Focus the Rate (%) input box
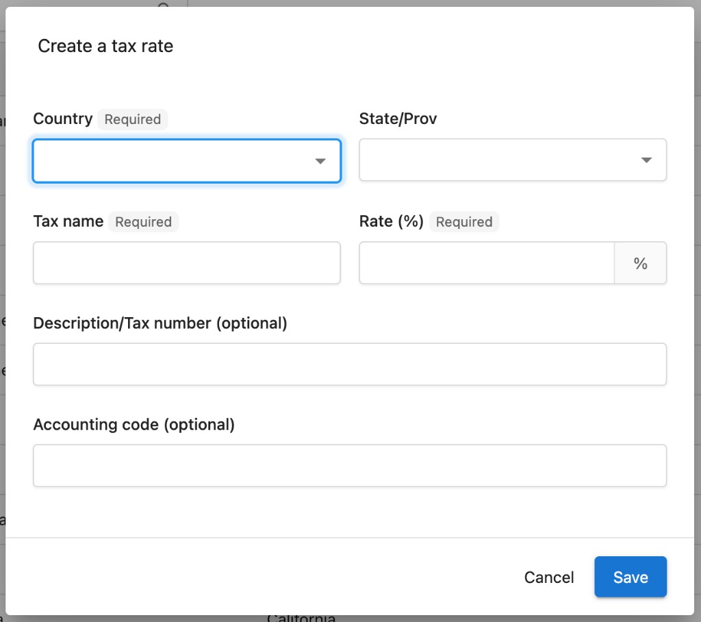Image resolution: width=701 pixels, height=622 pixels. click(487, 262)
